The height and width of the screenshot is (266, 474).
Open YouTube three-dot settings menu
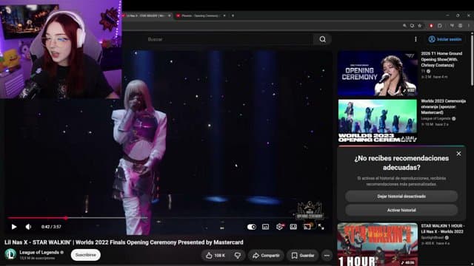[415, 39]
